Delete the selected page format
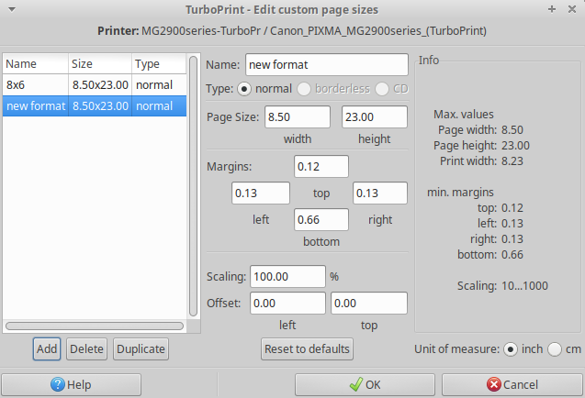The image size is (585, 398). 86,348
